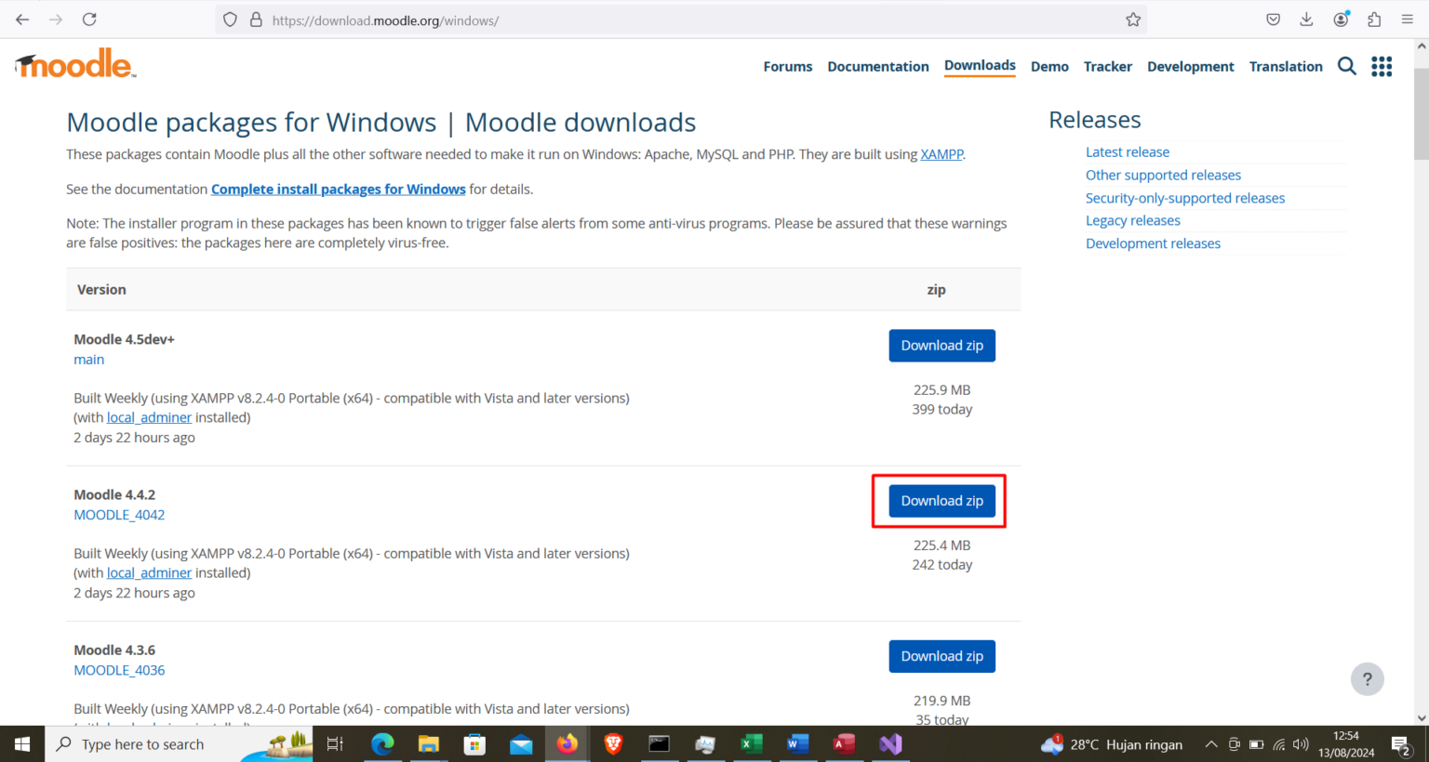Open the Firefox extensions puzzle icon

[1374, 20]
